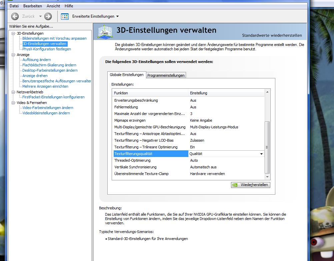Select the Erweiterungsbeschränkung setting row
The image size is (334, 261).
point(189,100)
